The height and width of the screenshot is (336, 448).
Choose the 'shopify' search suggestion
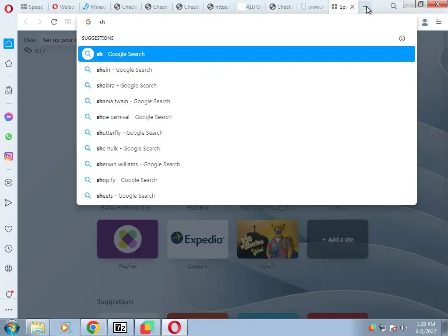[x=247, y=180]
